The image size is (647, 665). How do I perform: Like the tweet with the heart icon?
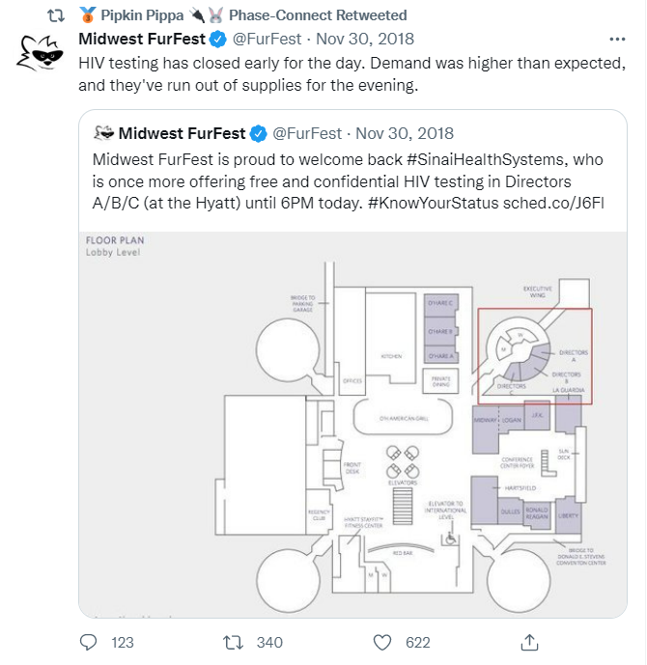pyautogui.click(x=383, y=642)
